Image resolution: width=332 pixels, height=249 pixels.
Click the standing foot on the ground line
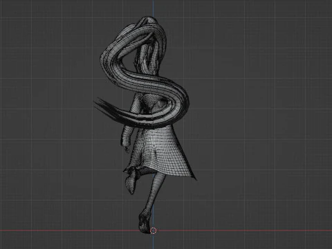145,222
